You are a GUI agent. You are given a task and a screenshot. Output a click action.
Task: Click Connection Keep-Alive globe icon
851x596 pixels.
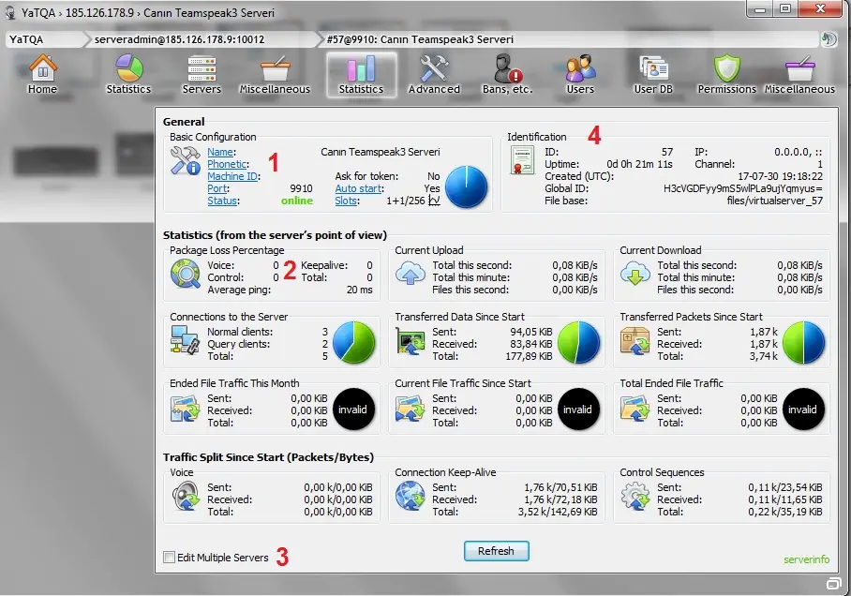tap(410, 497)
